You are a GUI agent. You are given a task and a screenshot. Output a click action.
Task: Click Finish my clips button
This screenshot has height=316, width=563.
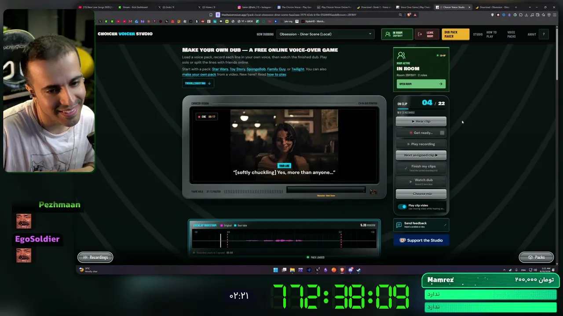pyautogui.click(x=421, y=167)
